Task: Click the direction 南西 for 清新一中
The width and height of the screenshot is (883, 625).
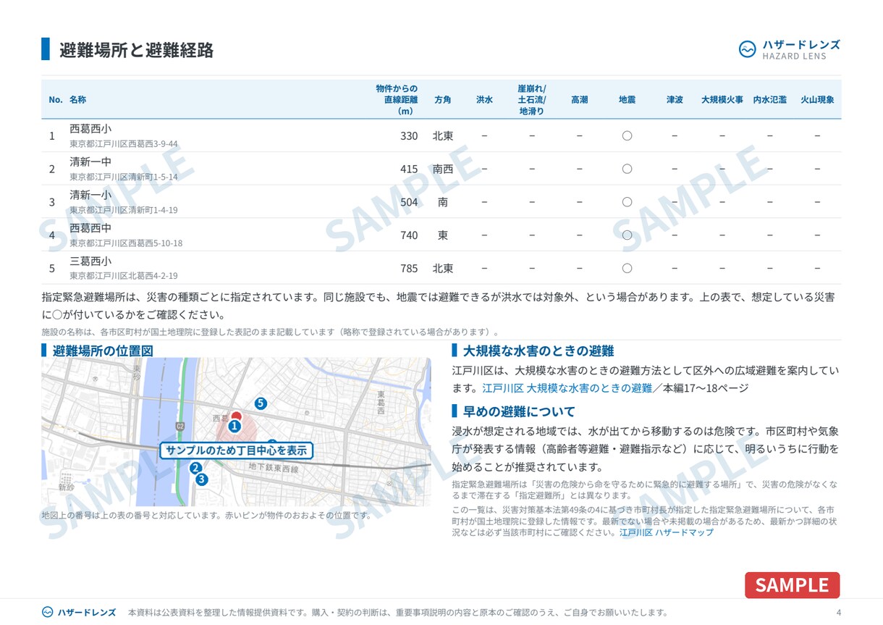Action: (443, 169)
